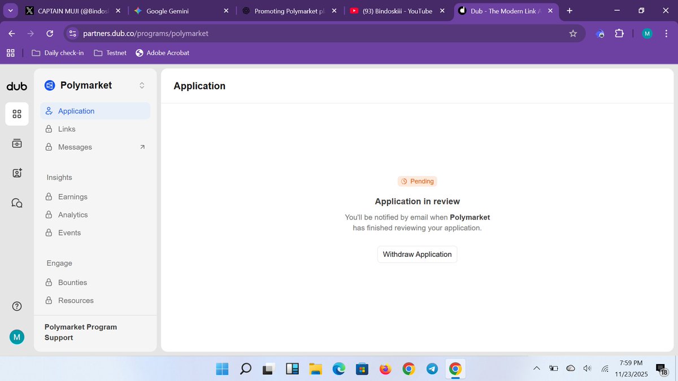This screenshot has height=381, width=678.
Task: Click the Pending status badge
Action: (x=417, y=181)
